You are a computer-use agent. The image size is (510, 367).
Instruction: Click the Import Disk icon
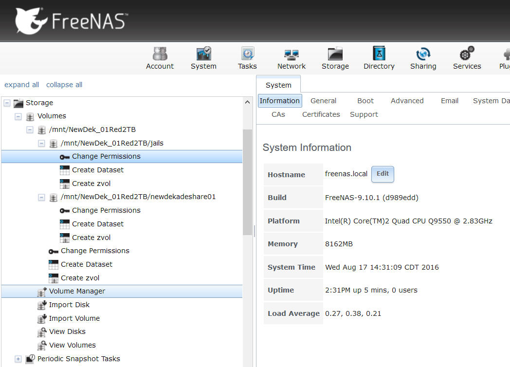click(x=42, y=305)
